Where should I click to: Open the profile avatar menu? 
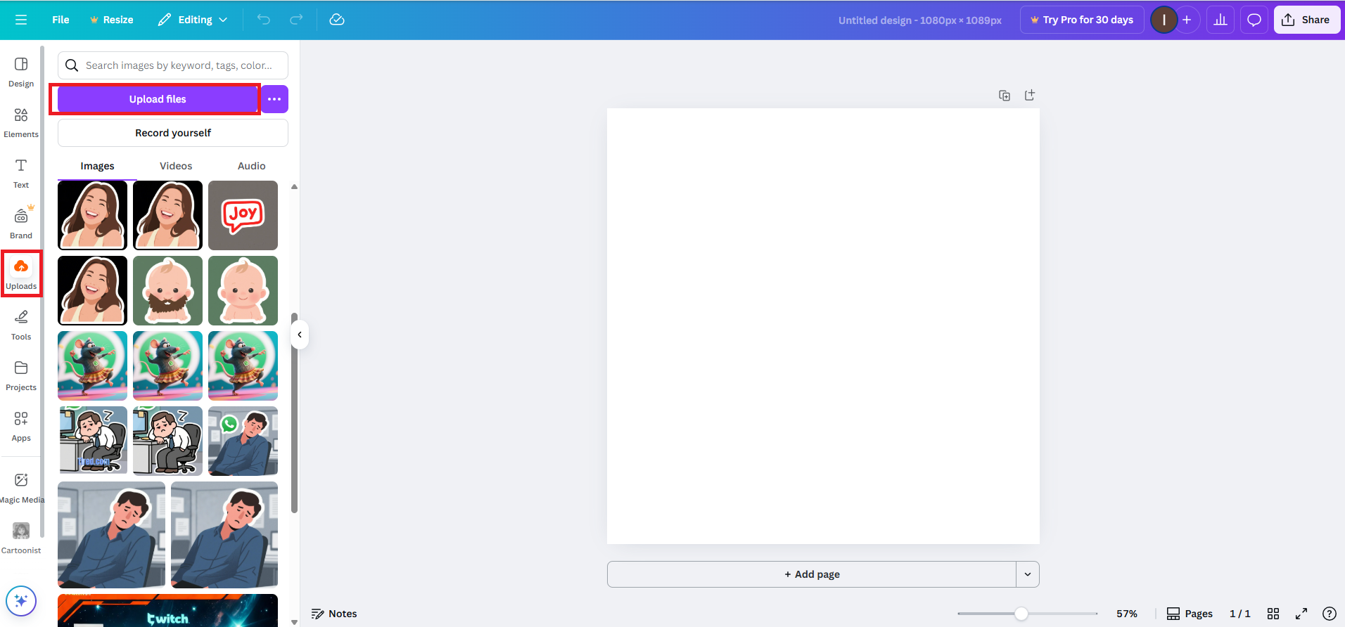pyautogui.click(x=1164, y=20)
